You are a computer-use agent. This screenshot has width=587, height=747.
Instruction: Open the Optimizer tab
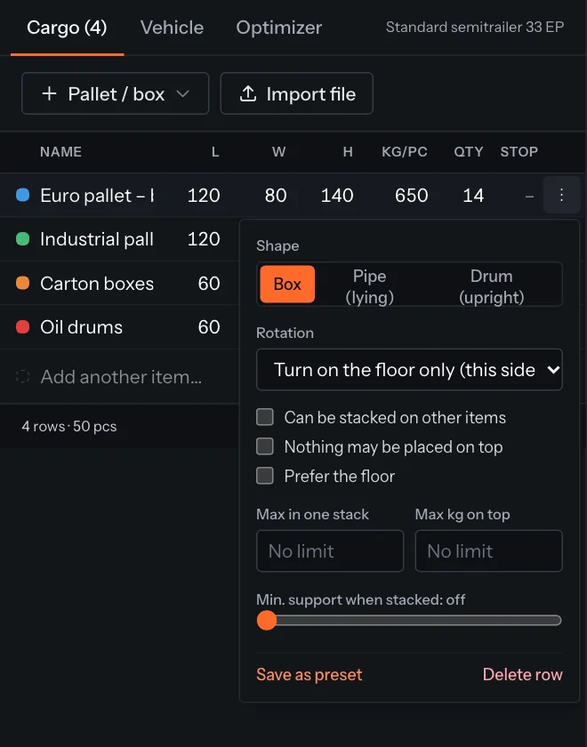[279, 28]
